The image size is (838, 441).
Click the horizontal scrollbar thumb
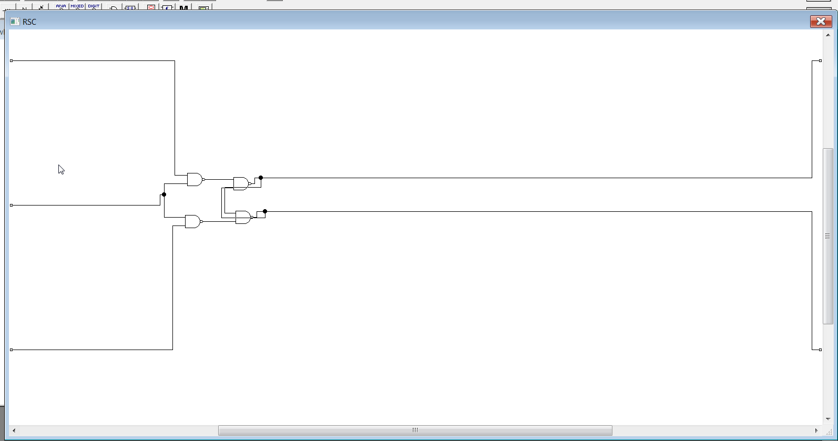click(415, 430)
